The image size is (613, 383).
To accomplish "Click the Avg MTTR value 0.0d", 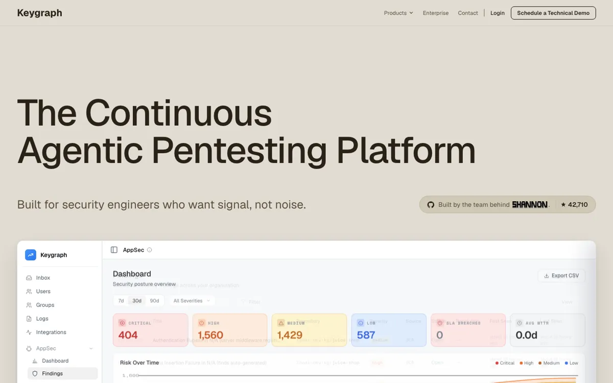I will (527, 335).
